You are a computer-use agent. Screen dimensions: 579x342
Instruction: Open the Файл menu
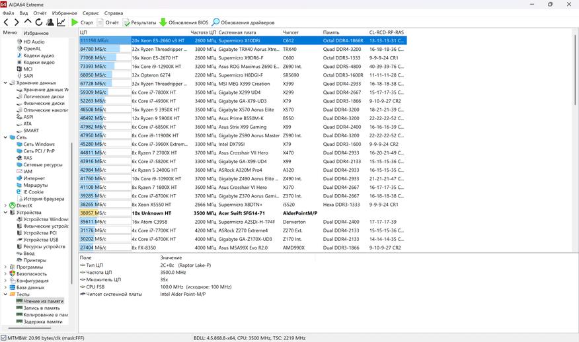pyautogui.click(x=8, y=13)
